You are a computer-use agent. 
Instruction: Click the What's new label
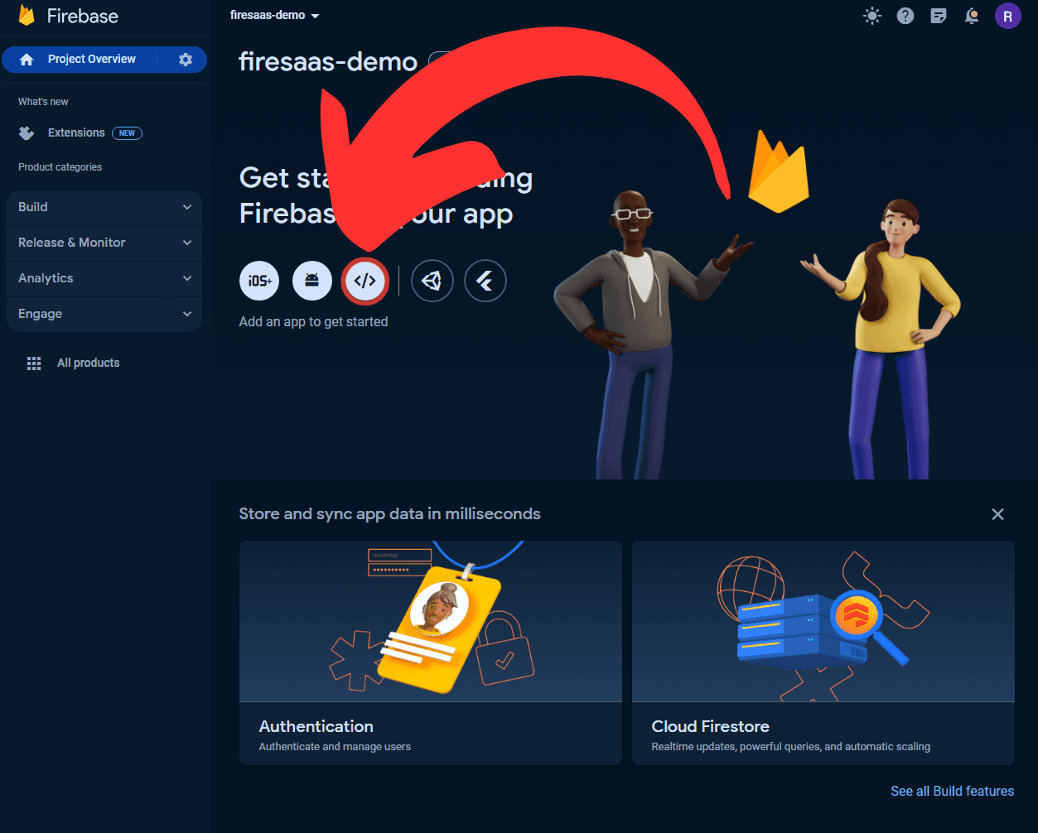pyautogui.click(x=43, y=102)
